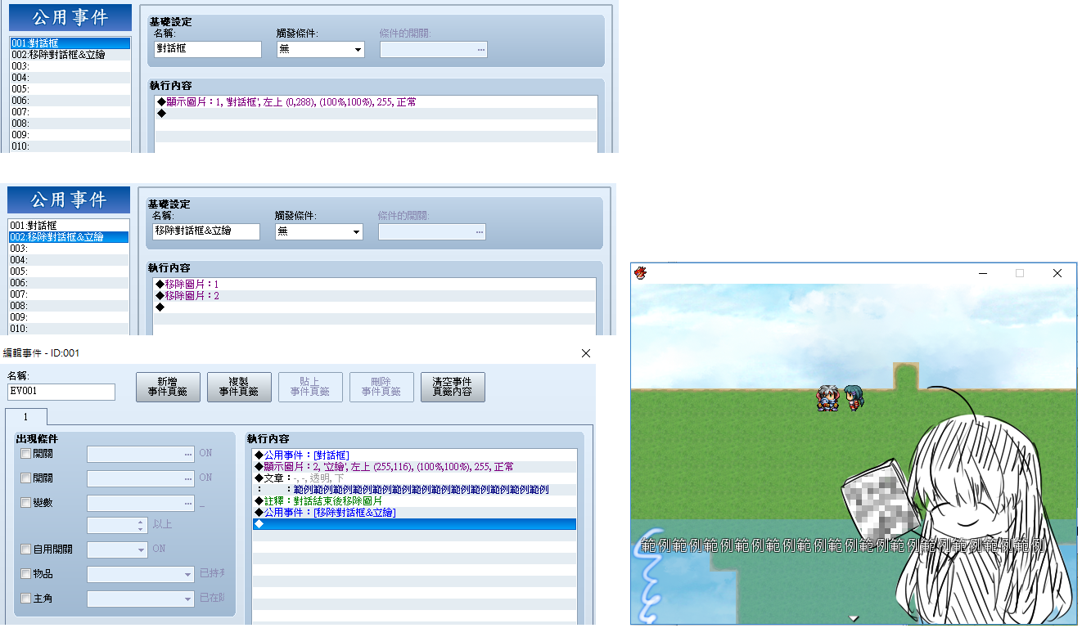Select the 文章：-, -, 透明, 下 command line
The width and height of the screenshot is (1082, 628).
coord(415,478)
